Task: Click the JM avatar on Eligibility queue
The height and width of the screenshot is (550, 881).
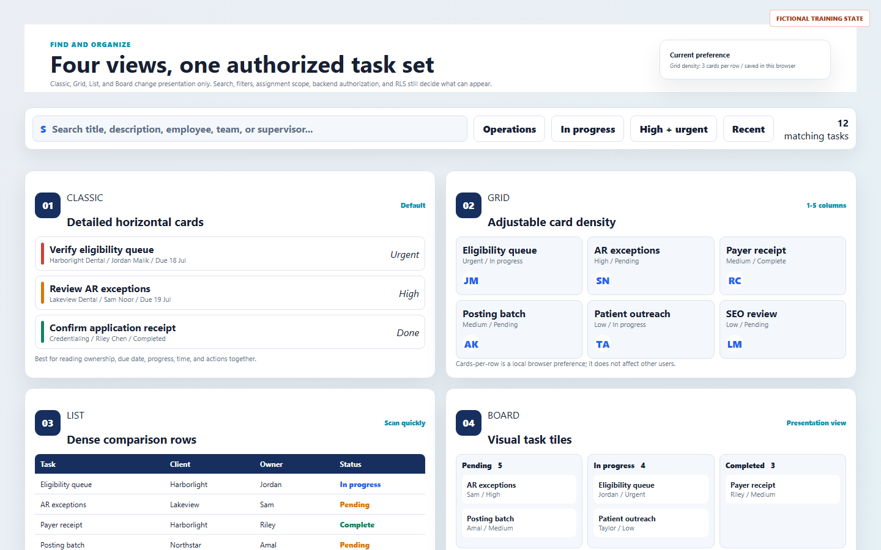Action: [x=471, y=281]
